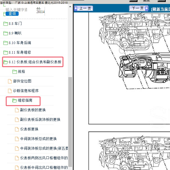The image size is (170, 170).
Task: Open folder icon for 8.10 车身后端
Action: coord(6,43)
